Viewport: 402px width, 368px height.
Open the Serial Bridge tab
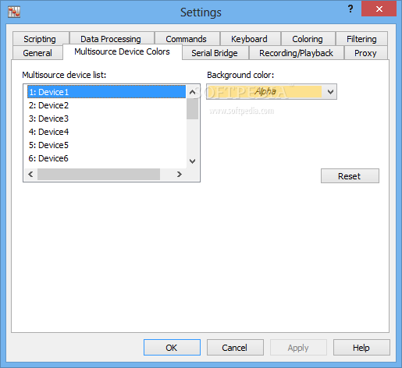click(215, 53)
